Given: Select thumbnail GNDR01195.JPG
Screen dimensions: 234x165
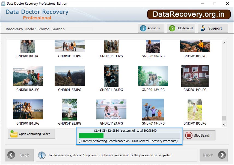Looking at the screenshot, I should (x=195, y=110).
